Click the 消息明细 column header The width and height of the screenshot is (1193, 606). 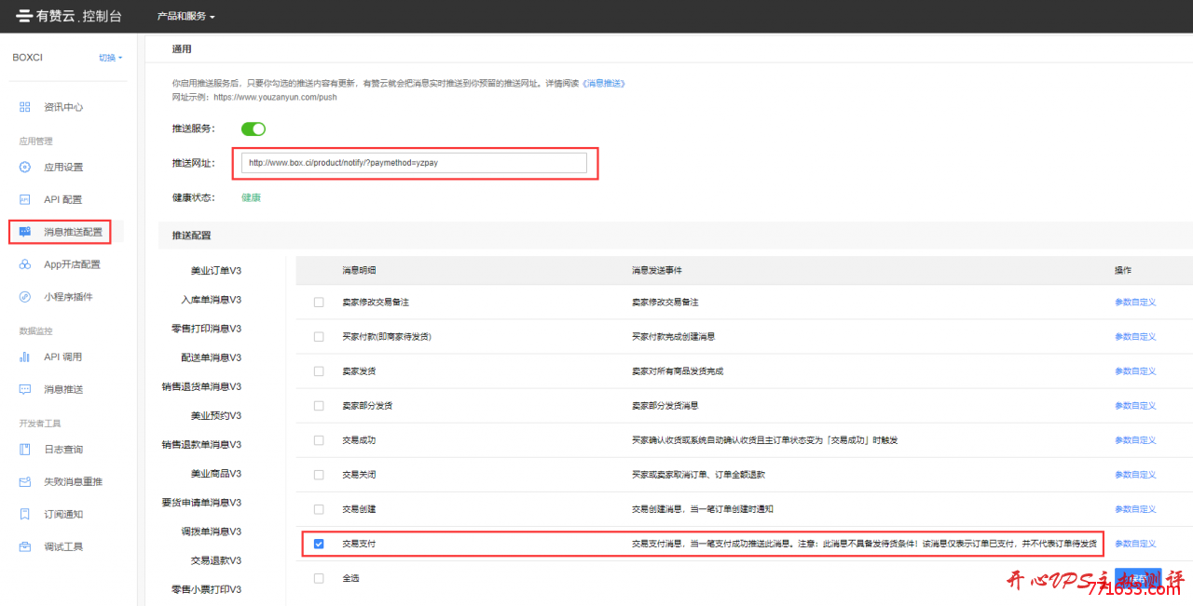[x=359, y=270]
